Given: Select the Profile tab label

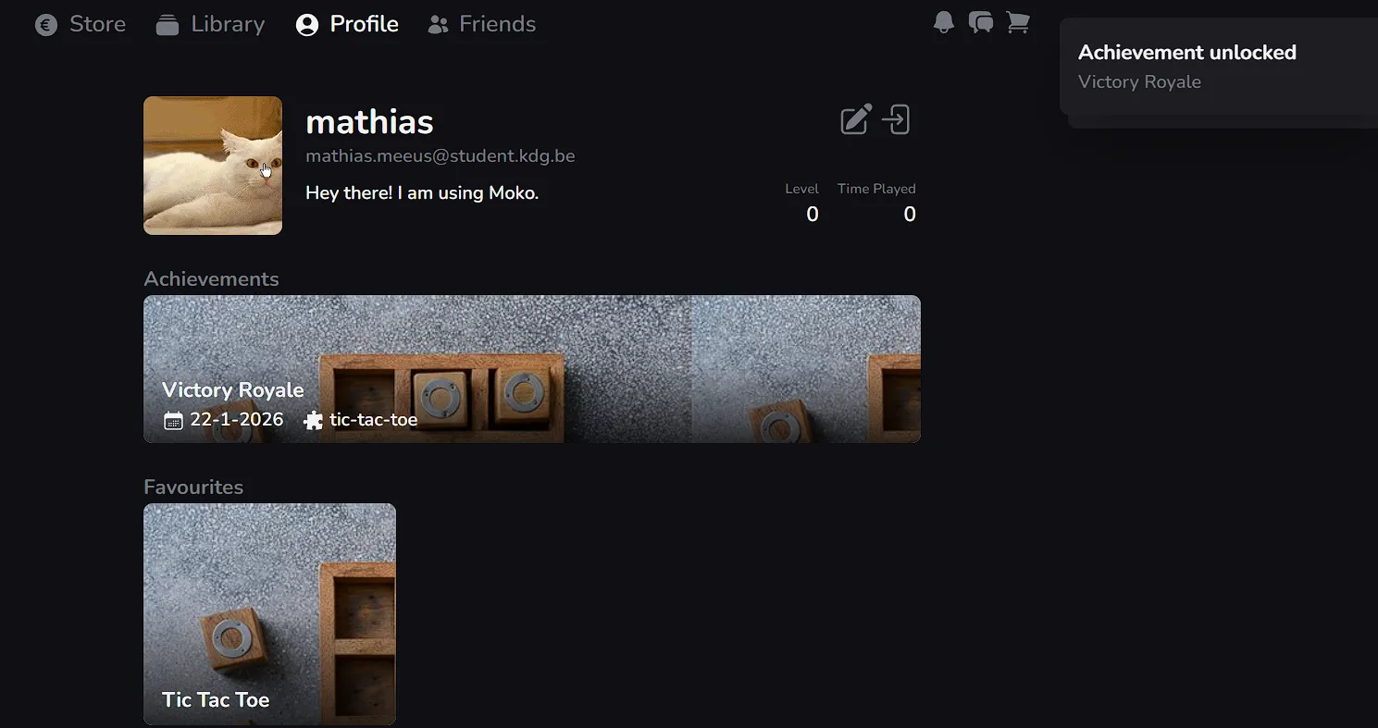Looking at the screenshot, I should click(x=365, y=24).
